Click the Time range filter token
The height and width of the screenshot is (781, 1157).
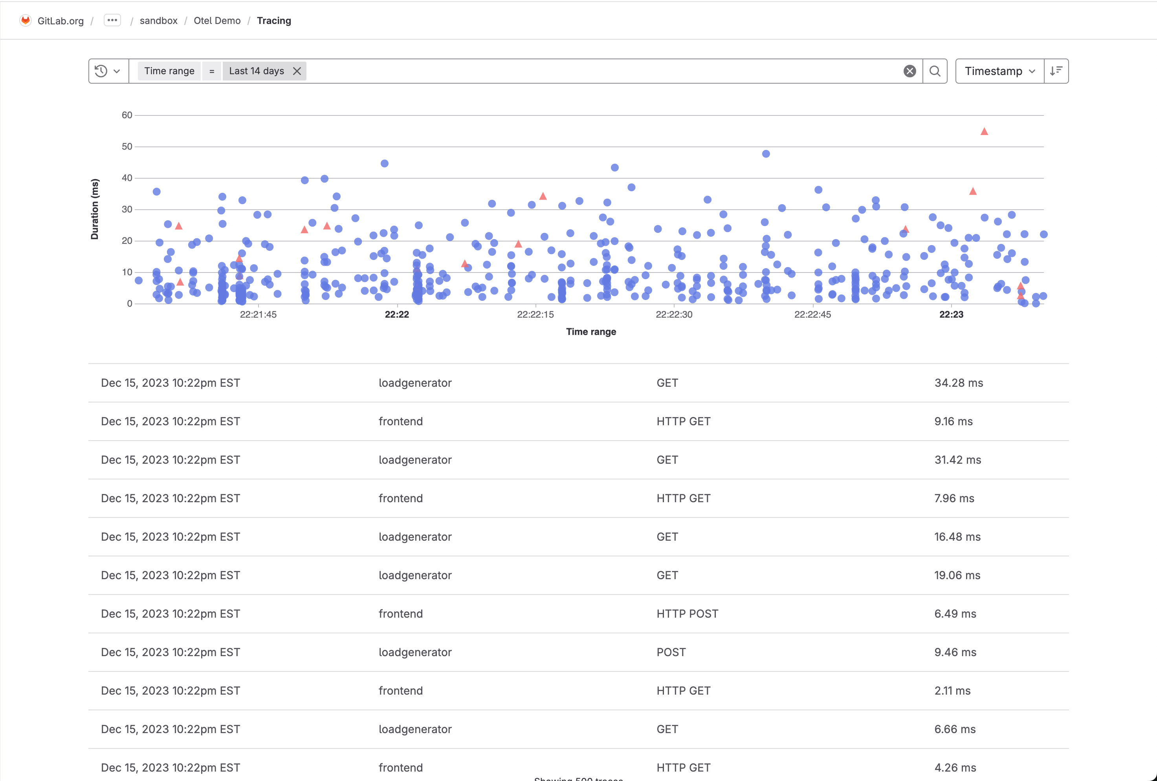169,71
